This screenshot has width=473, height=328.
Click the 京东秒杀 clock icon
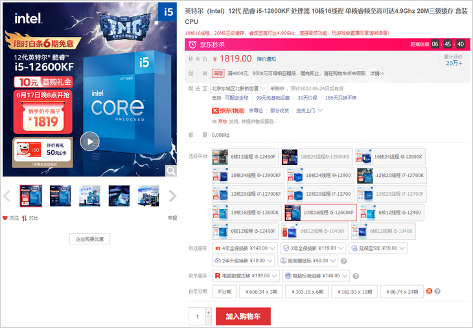click(x=192, y=45)
